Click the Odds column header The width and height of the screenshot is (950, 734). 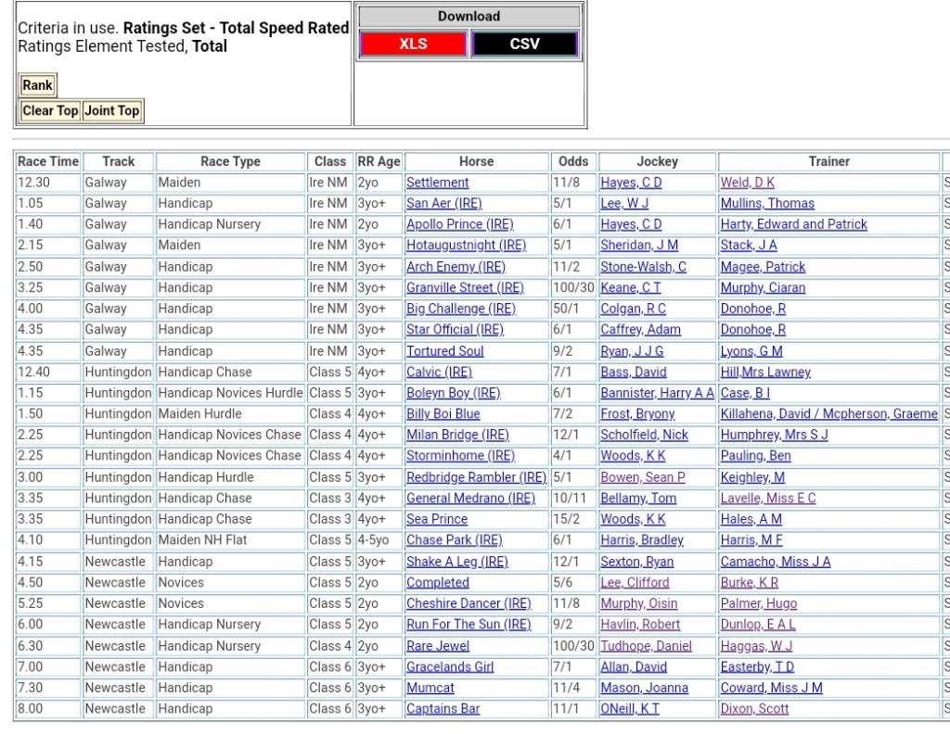573,161
